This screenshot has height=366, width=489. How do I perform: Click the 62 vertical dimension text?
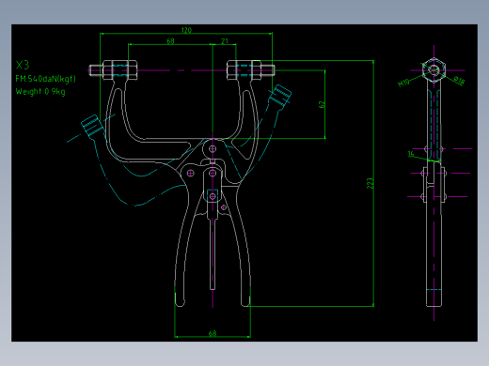click(x=322, y=104)
